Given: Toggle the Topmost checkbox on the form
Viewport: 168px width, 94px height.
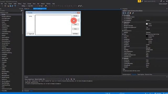Looking at the screenshot, I should pyautogui.click(x=27, y=34).
